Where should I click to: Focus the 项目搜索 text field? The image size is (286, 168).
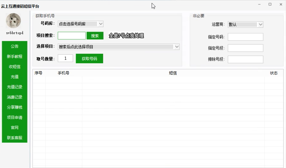point(72,36)
